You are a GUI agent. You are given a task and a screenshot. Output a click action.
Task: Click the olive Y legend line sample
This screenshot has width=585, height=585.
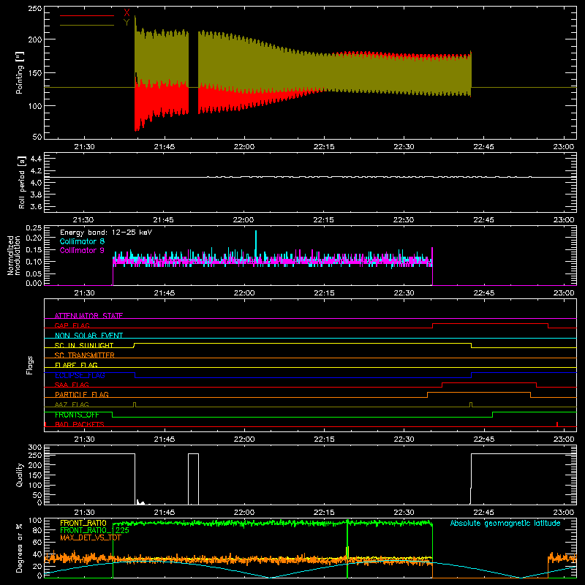87,25
